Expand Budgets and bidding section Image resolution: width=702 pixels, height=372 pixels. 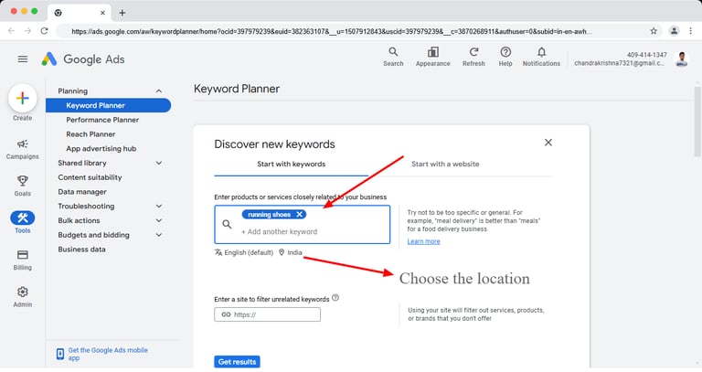click(x=159, y=235)
